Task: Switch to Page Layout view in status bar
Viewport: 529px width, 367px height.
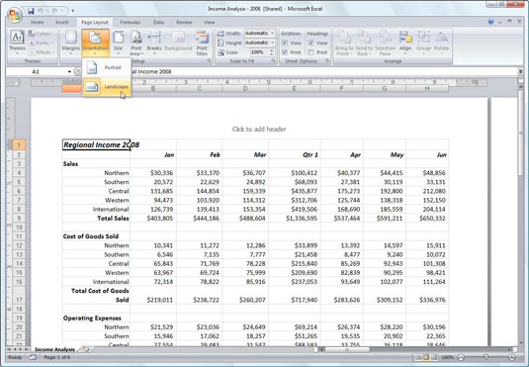Action: 426,357
